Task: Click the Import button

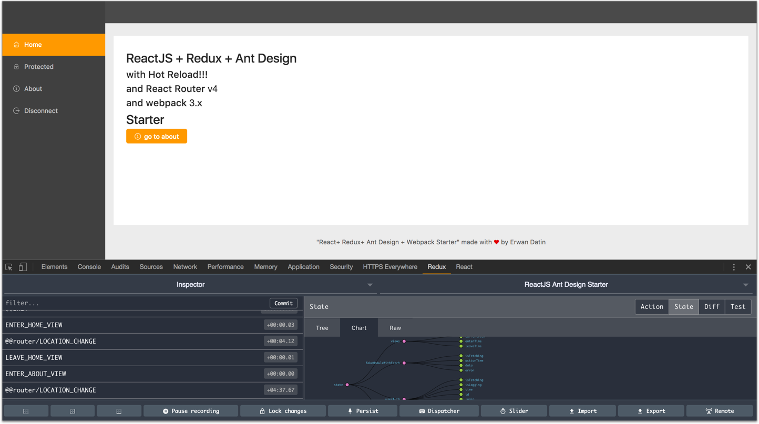Action: 582,411
